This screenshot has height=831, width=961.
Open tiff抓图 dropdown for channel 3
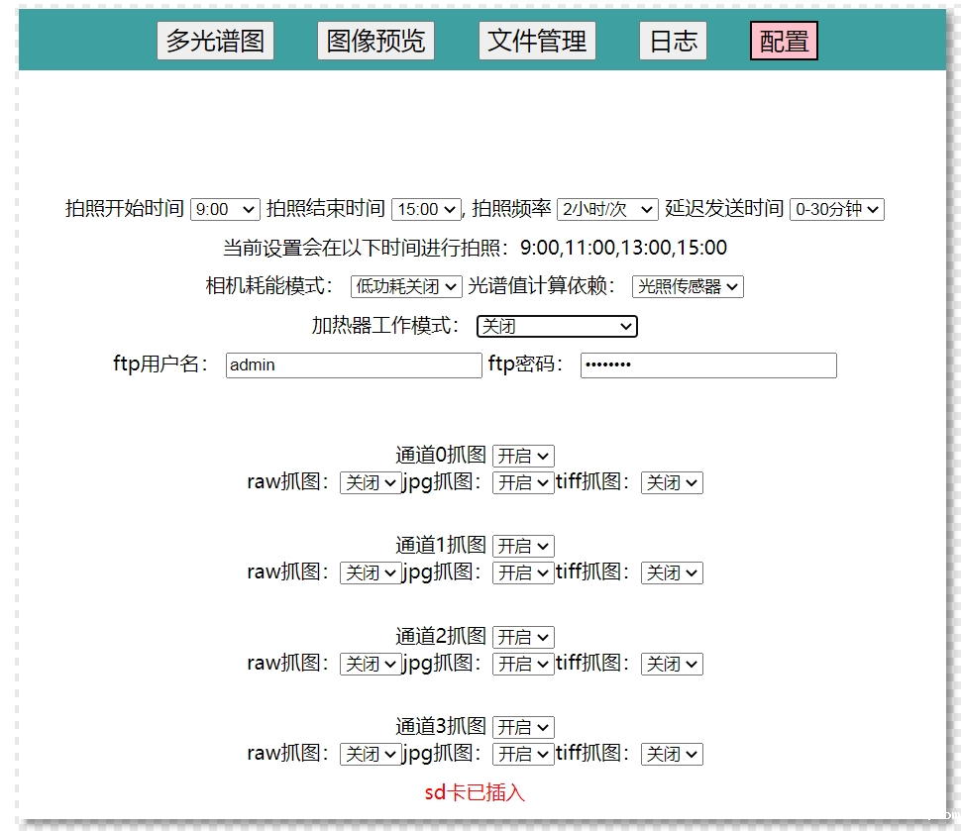point(672,754)
